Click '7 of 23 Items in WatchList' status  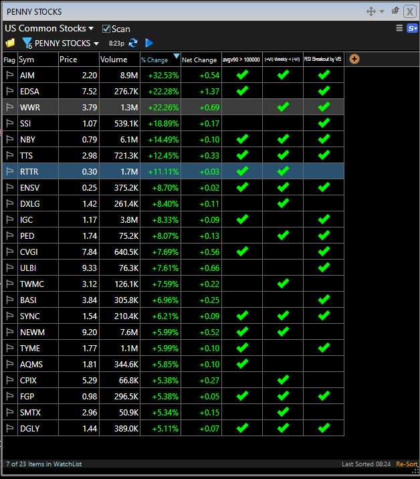click(43, 464)
